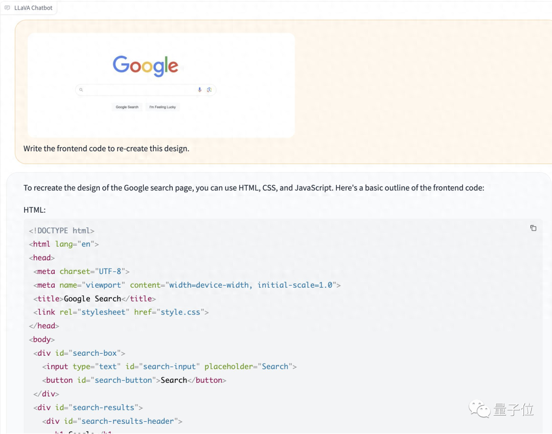Click the colorful Google logo in the image
The height and width of the screenshot is (434, 552).
[146, 66]
